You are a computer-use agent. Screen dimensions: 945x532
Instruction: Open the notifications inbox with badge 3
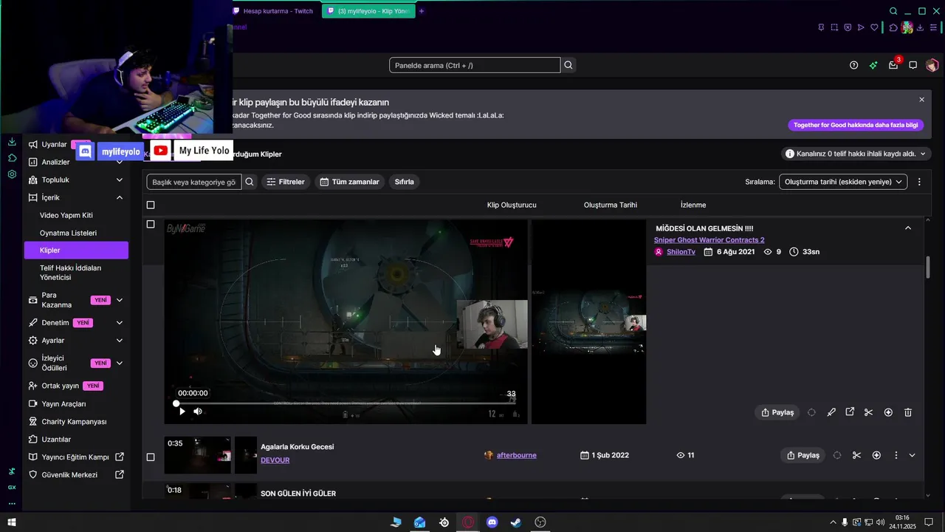click(893, 65)
